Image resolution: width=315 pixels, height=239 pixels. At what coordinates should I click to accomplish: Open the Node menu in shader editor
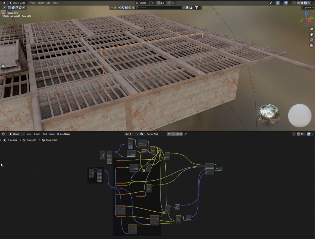(x=52, y=134)
